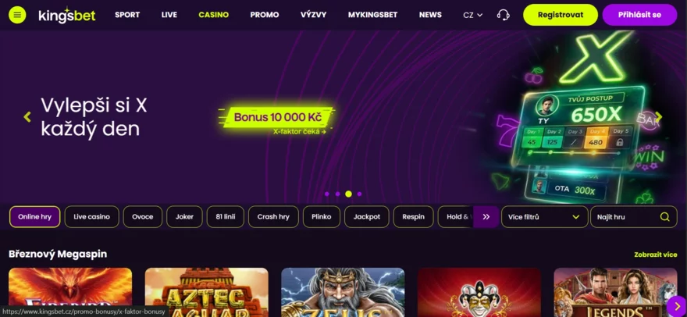Open the SPORT menu item
Screen dimensions: 687x317
(x=127, y=15)
